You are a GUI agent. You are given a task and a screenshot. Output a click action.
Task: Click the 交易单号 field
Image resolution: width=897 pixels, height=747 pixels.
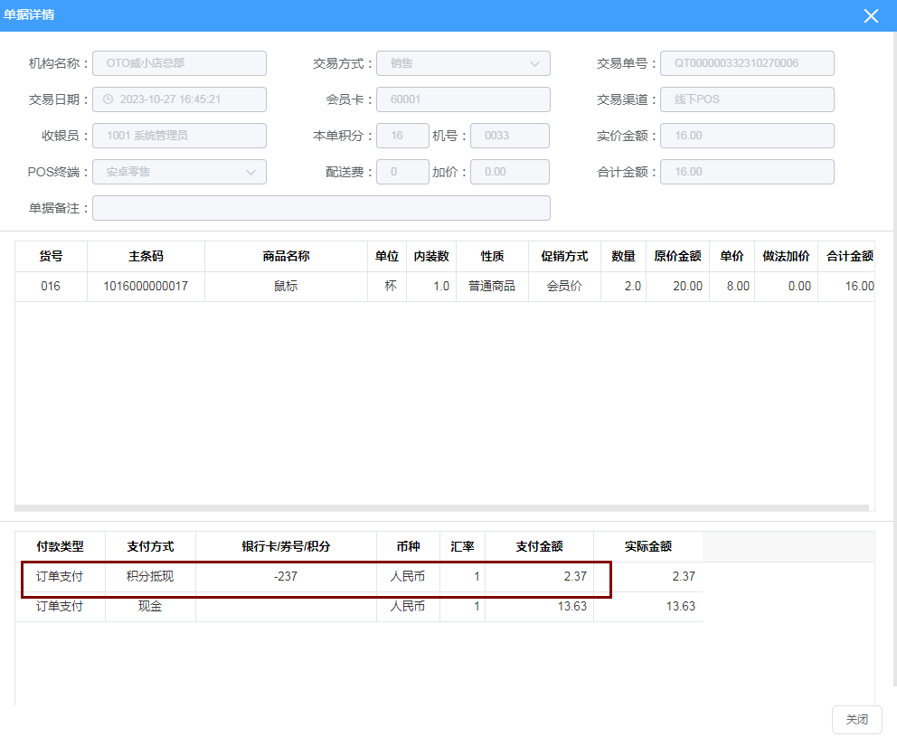click(x=746, y=63)
